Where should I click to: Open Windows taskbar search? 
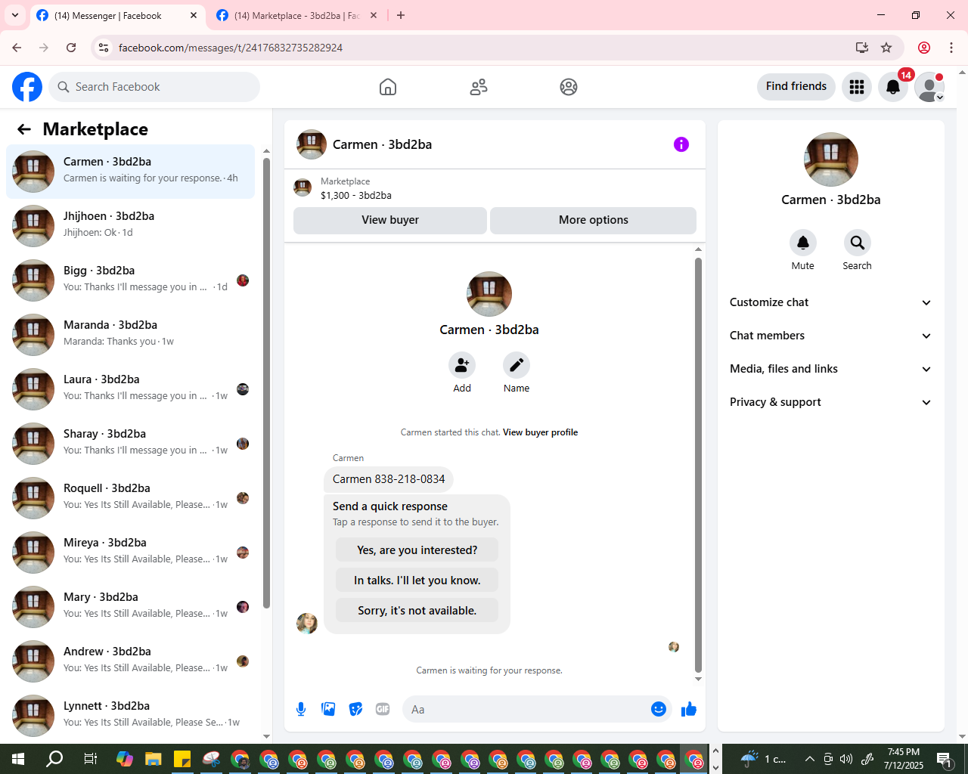(x=54, y=759)
